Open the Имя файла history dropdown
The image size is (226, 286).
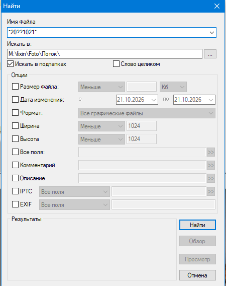pos(211,33)
